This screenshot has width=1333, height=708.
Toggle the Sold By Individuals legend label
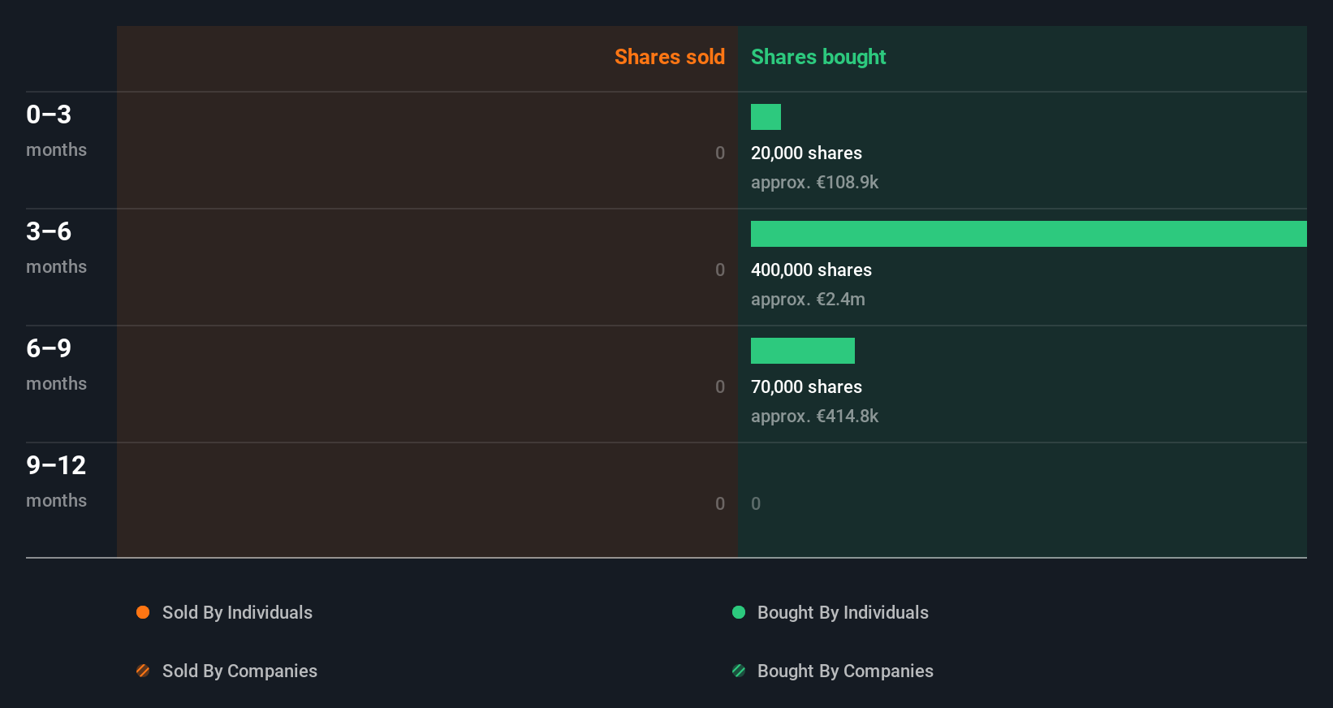click(x=237, y=612)
